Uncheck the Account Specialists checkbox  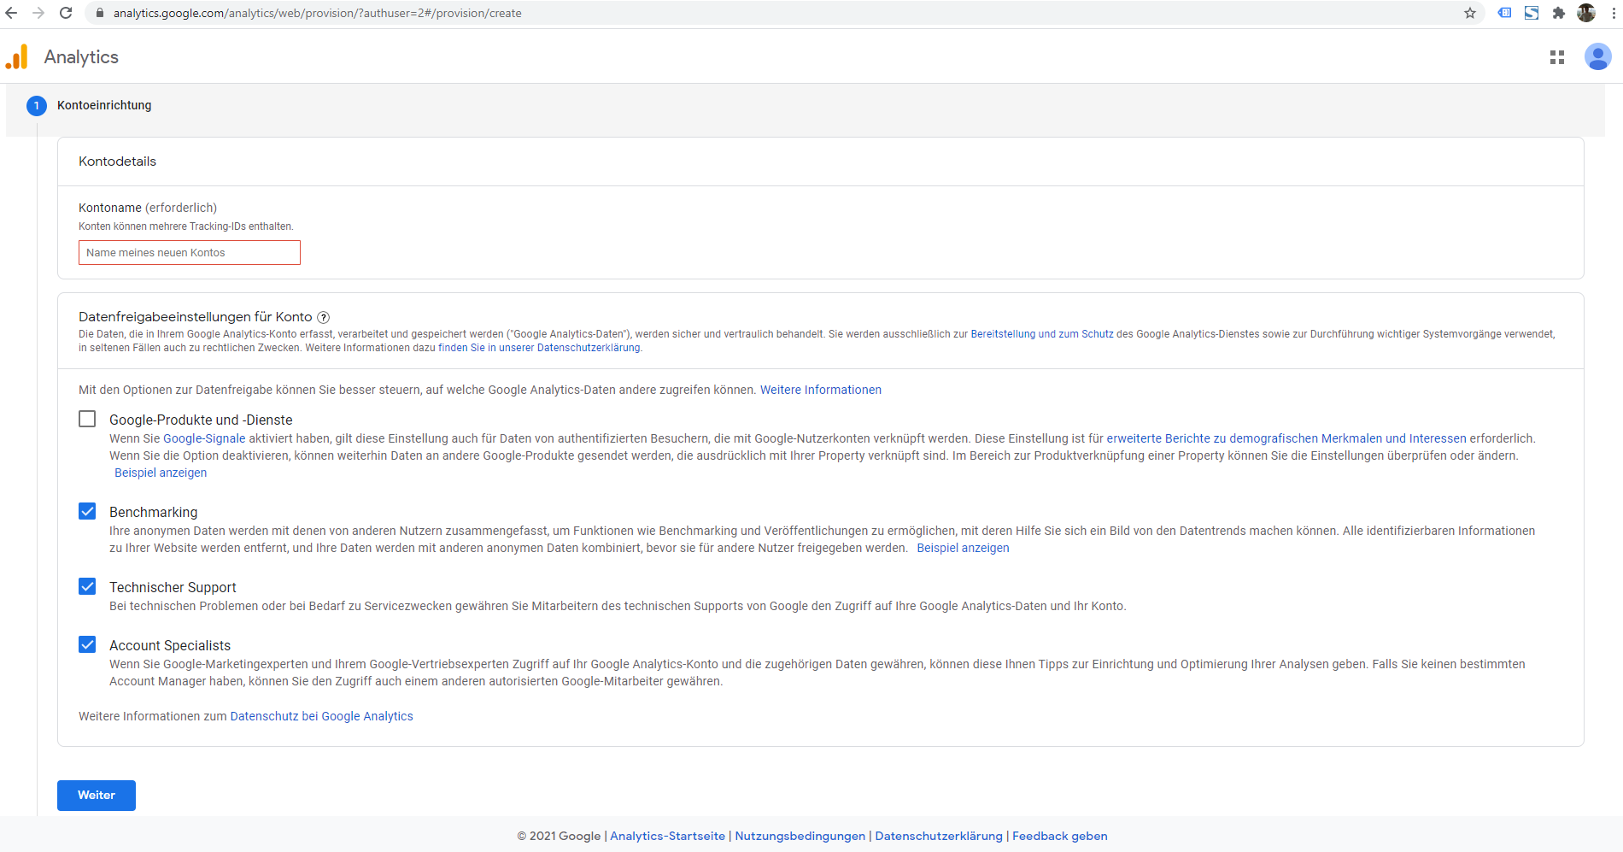[87, 644]
